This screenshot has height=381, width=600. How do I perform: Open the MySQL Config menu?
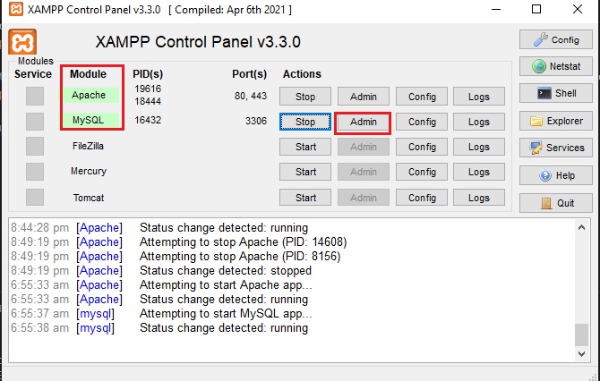pos(422,122)
